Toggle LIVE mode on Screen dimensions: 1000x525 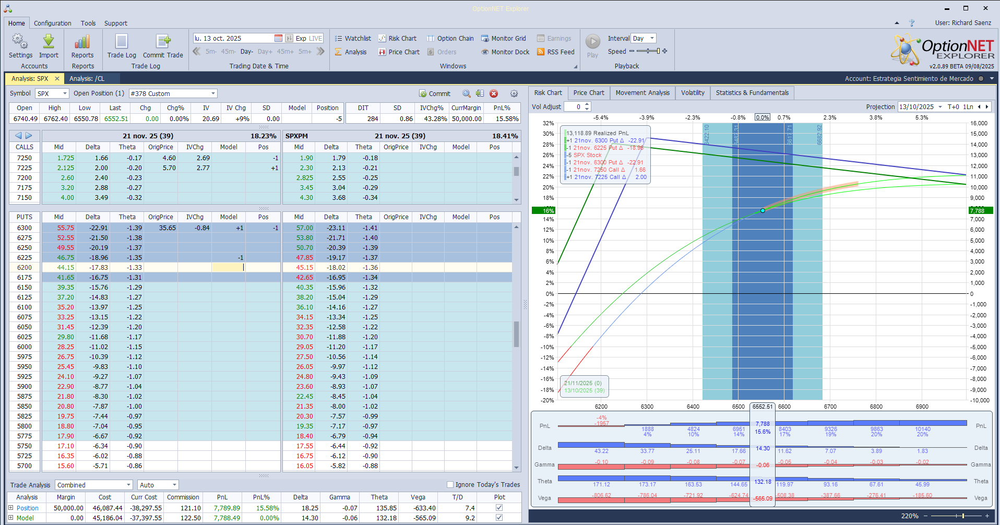click(316, 38)
